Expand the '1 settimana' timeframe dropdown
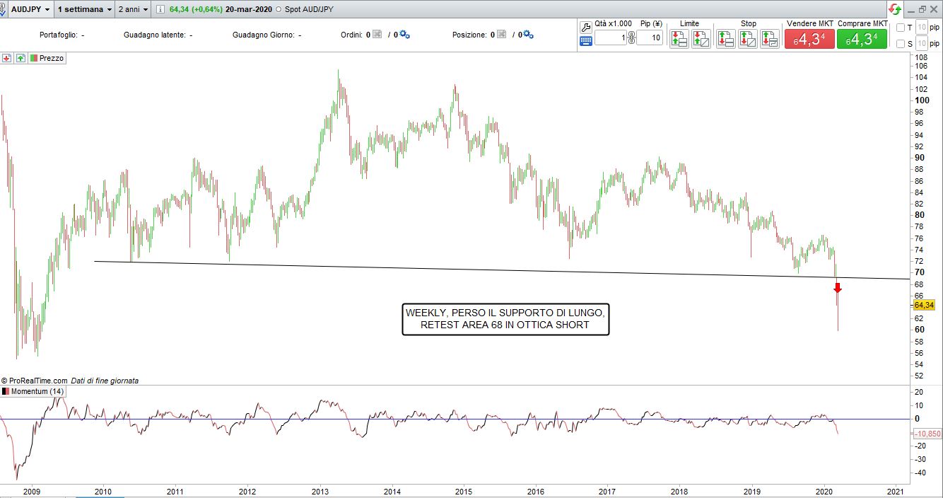The height and width of the screenshot is (498, 943). (x=85, y=10)
